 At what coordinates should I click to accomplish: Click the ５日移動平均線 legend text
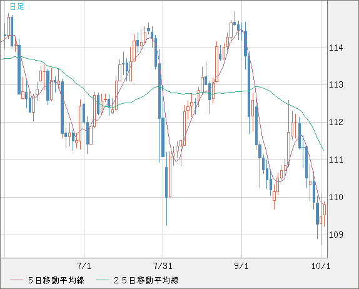[56, 280]
